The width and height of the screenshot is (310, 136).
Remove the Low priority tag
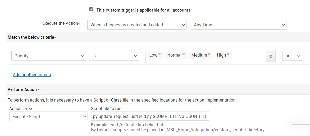[159, 54]
